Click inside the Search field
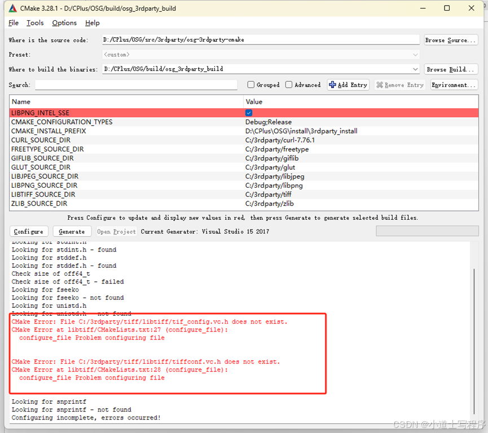Viewport: 488px width, 433px height. pyautogui.click(x=135, y=85)
